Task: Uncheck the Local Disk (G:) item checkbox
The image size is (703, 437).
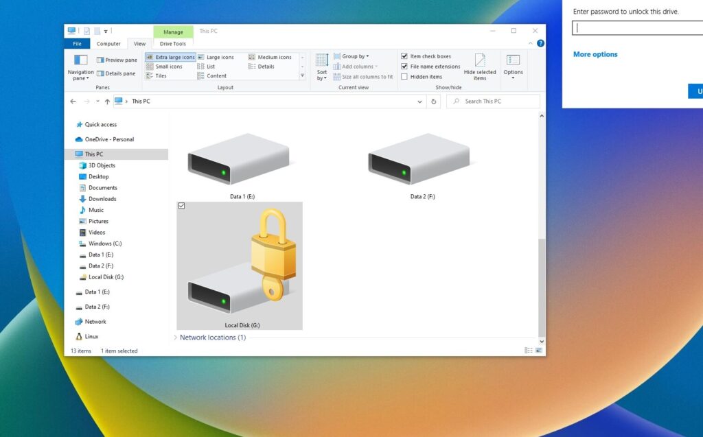Action: coord(181,206)
